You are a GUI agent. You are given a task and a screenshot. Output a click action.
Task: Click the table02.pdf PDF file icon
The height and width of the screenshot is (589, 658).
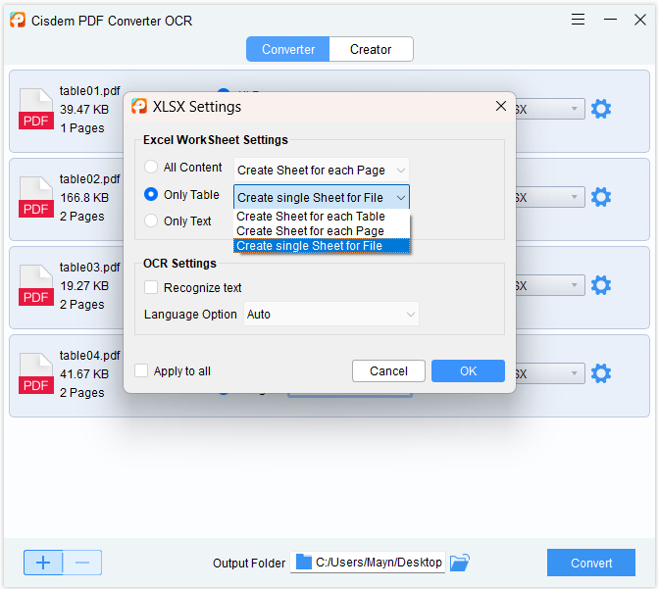click(x=36, y=197)
